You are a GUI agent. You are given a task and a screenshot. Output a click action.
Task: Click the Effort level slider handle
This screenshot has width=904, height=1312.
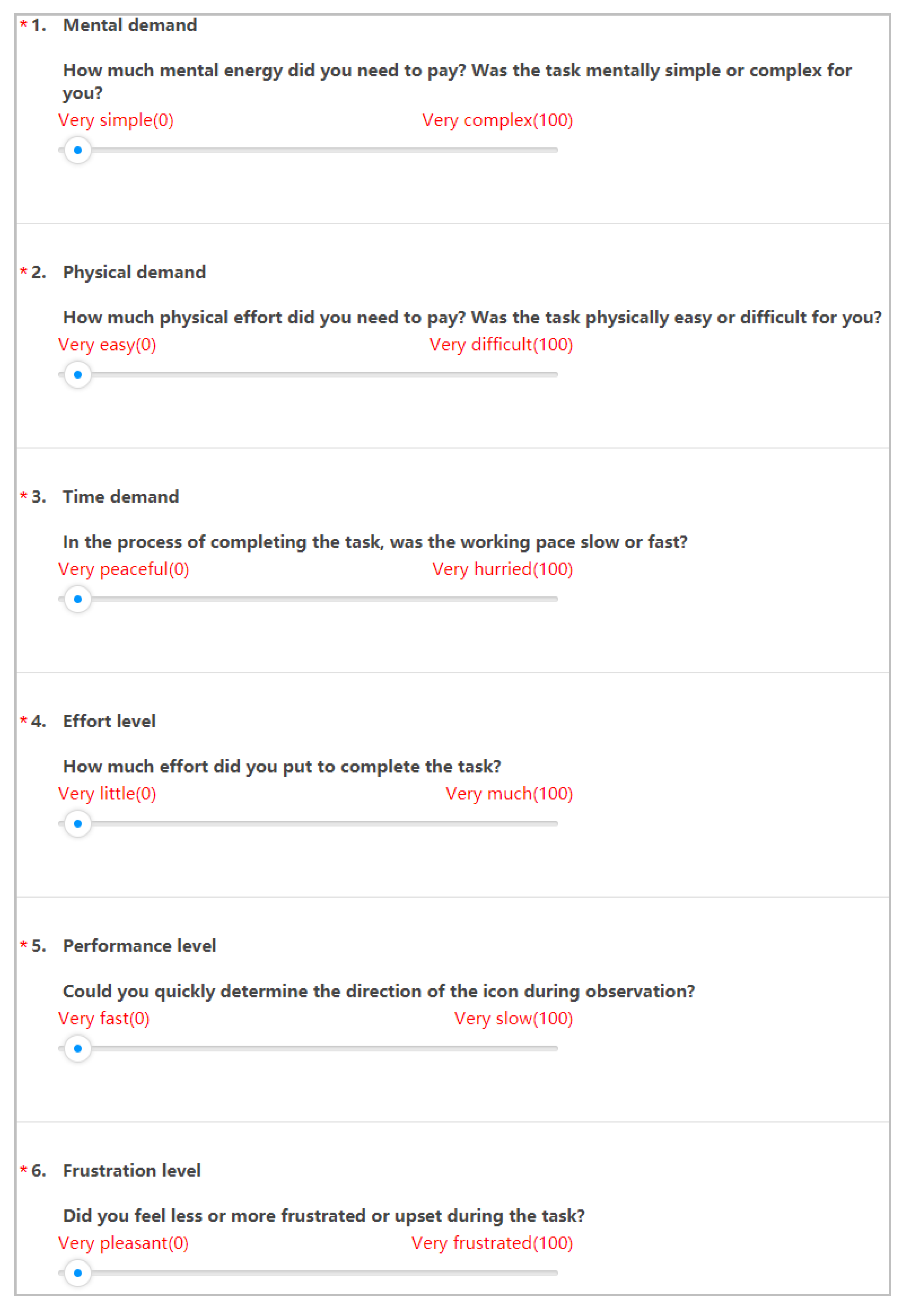click(x=78, y=824)
